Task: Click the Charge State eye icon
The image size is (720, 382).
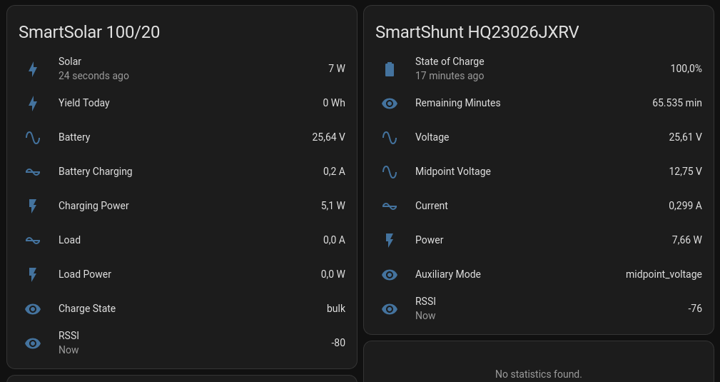Action: pyautogui.click(x=33, y=309)
